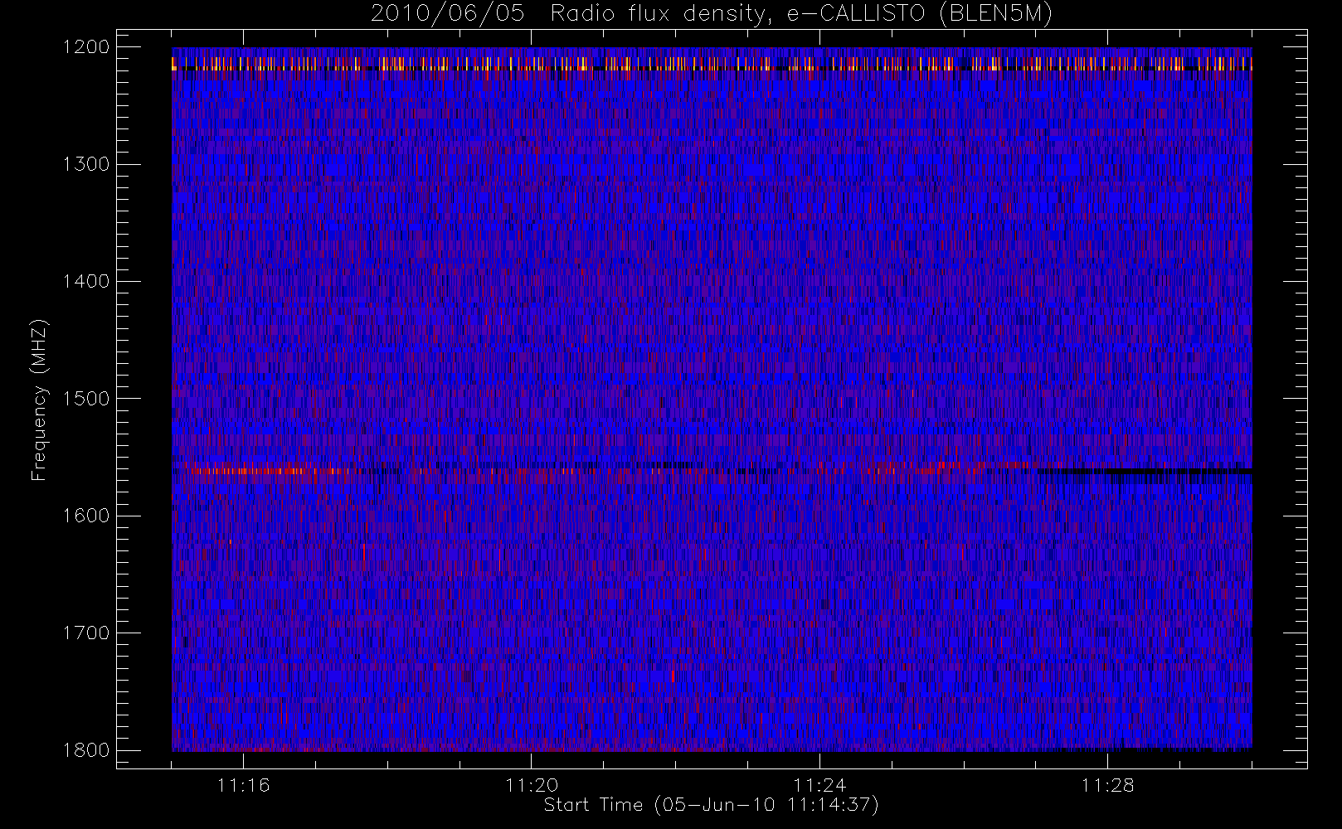Click the 1200 frequency tick label
Image resolution: width=1342 pixels, height=829 pixels.
[86, 46]
